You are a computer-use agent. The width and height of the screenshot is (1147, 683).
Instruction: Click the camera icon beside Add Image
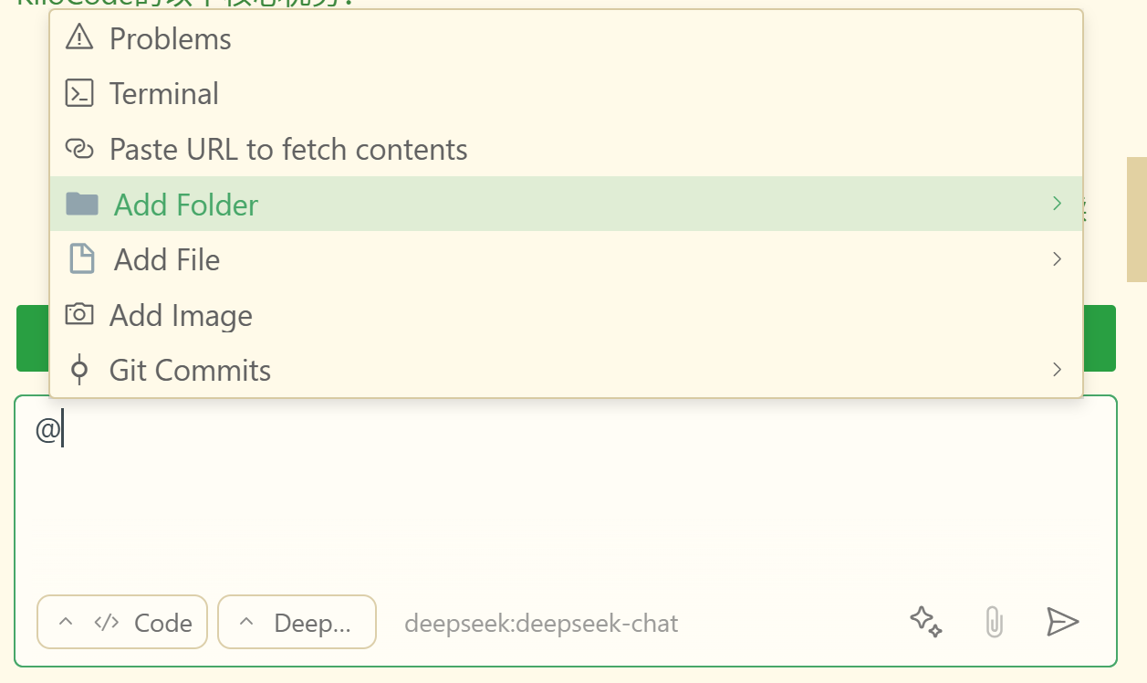79,315
